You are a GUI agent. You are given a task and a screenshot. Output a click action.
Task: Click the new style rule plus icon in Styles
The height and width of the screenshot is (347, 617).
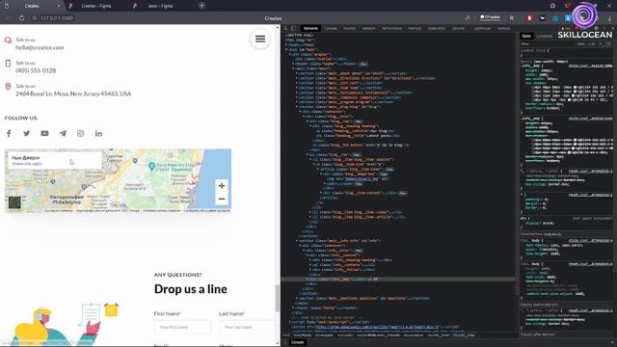601,44
